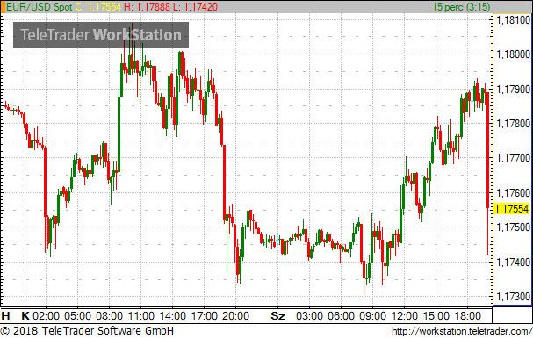Click the 1,17900 price axis label
The width and height of the screenshot is (533, 339).
click(x=514, y=90)
